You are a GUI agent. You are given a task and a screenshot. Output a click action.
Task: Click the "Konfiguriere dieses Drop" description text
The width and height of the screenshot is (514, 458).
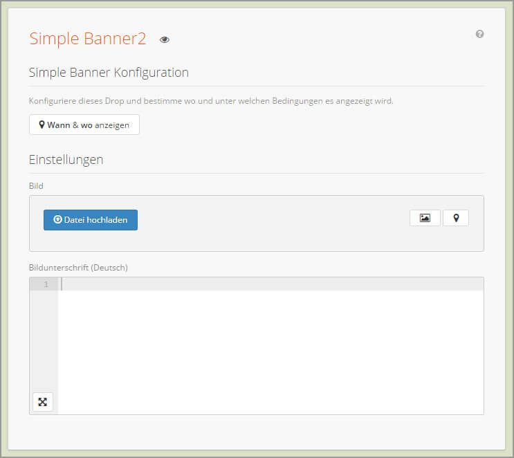[x=211, y=101]
